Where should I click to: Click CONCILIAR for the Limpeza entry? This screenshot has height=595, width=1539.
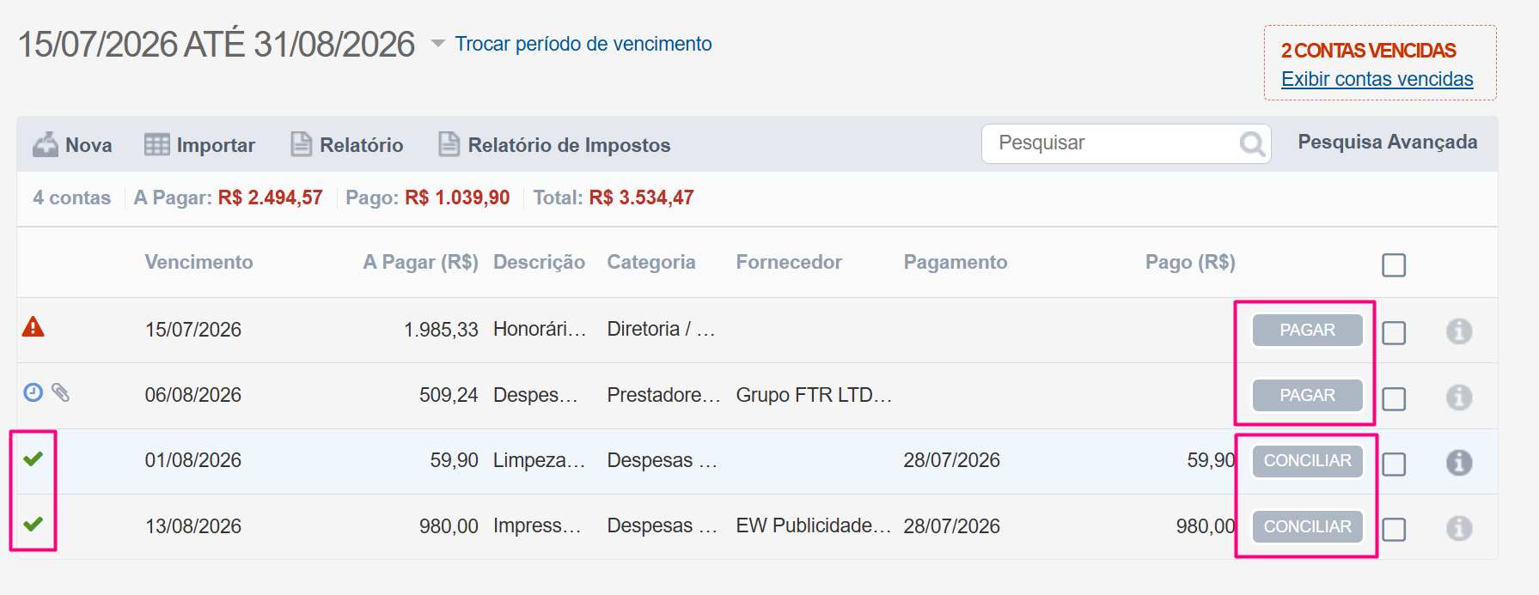pyautogui.click(x=1307, y=460)
